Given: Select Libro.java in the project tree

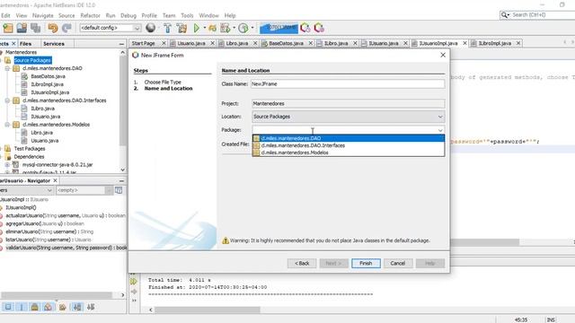Looking at the screenshot, I should pos(42,133).
